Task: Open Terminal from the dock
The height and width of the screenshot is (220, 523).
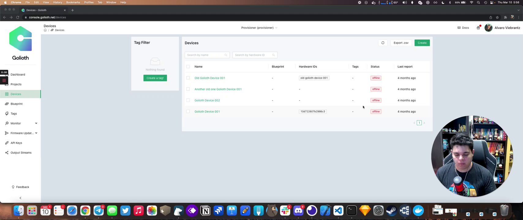Action: (352, 211)
